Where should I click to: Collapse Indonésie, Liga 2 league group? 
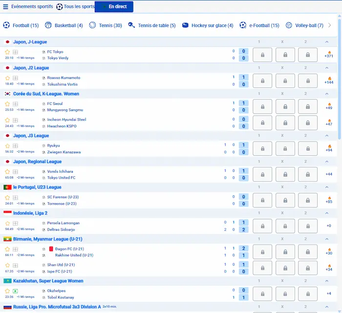(x=327, y=213)
